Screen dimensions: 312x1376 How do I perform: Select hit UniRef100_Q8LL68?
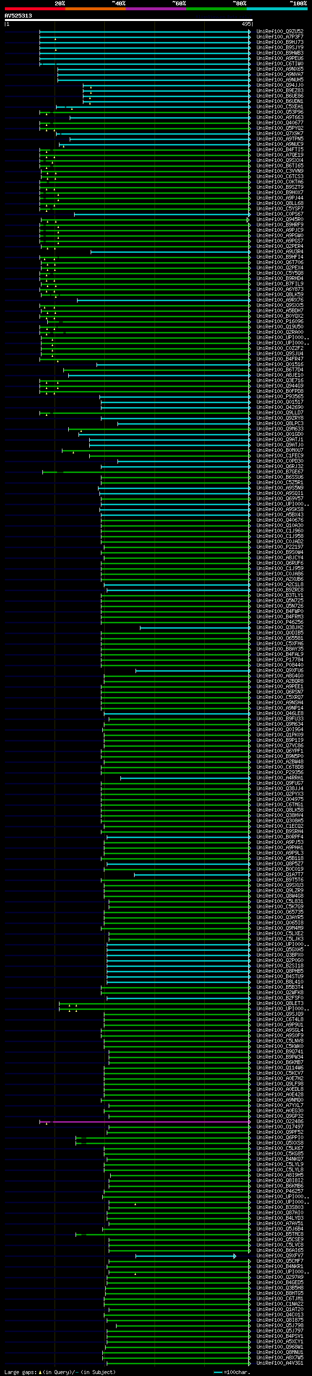click(280, 204)
